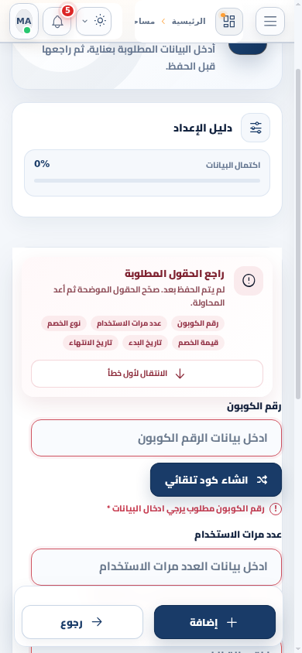Click the عدد مرات الاستخدام error chip
302x653 pixels.
pos(129,323)
